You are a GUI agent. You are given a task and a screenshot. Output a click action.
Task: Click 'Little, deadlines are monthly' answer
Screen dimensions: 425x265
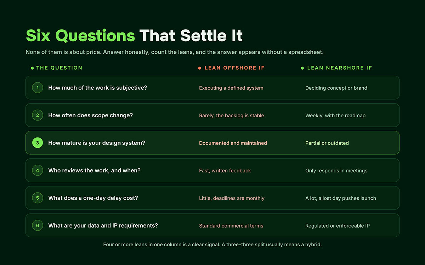[x=232, y=198]
